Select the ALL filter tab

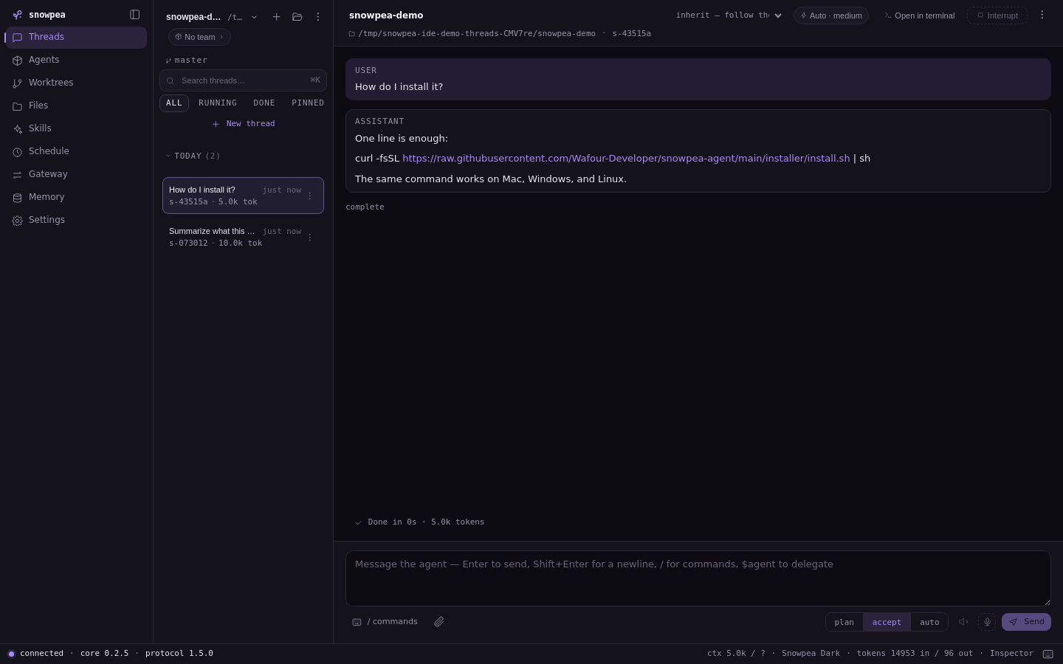pos(174,103)
